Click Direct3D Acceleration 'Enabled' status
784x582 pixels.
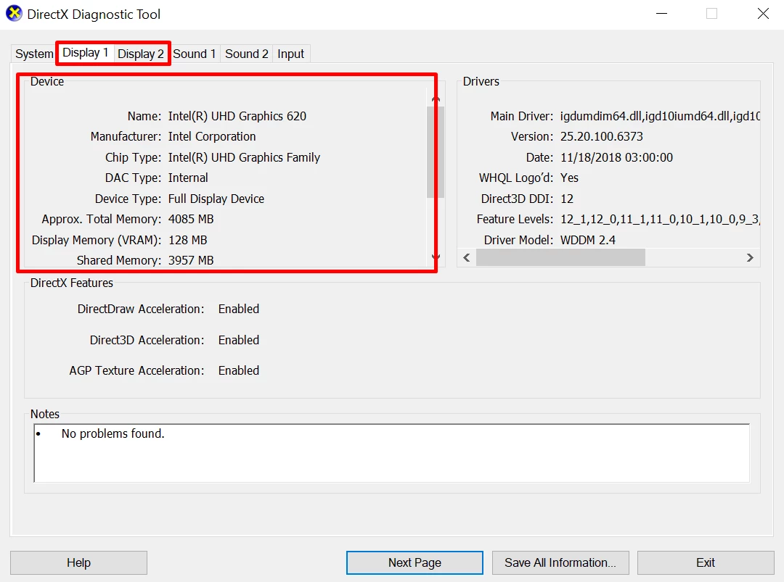[x=239, y=341]
